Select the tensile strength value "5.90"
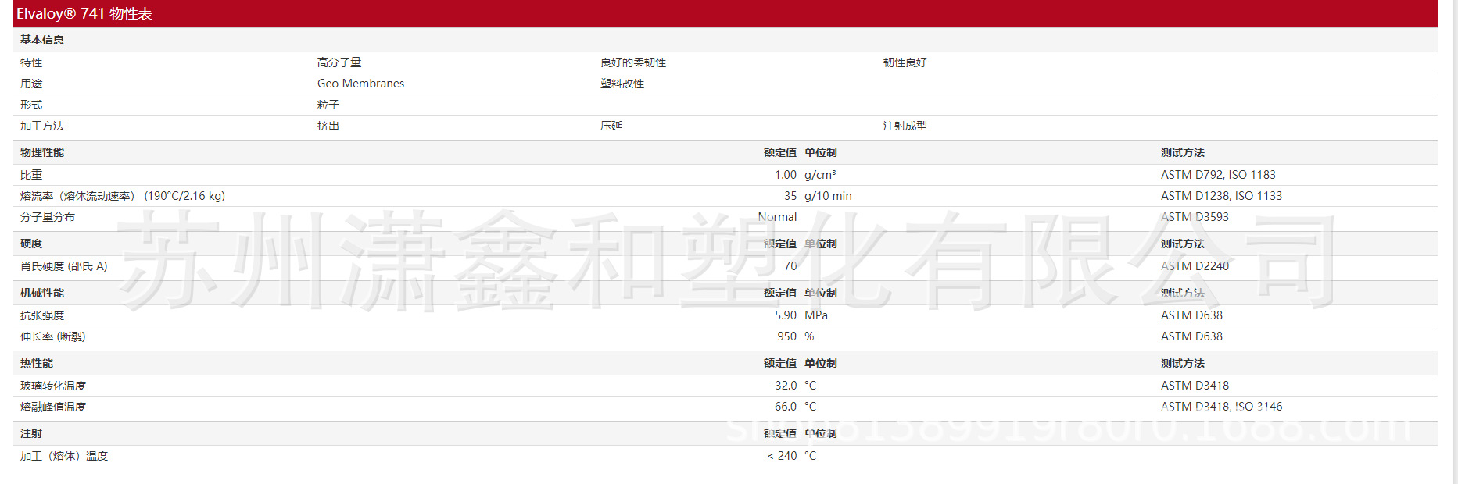Image resolution: width=1458 pixels, height=484 pixels. pyautogui.click(x=786, y=315)
